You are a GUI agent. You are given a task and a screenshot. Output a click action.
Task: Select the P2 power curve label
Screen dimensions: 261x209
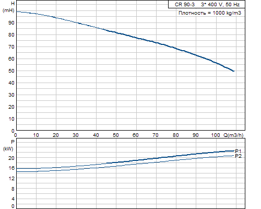238,156
